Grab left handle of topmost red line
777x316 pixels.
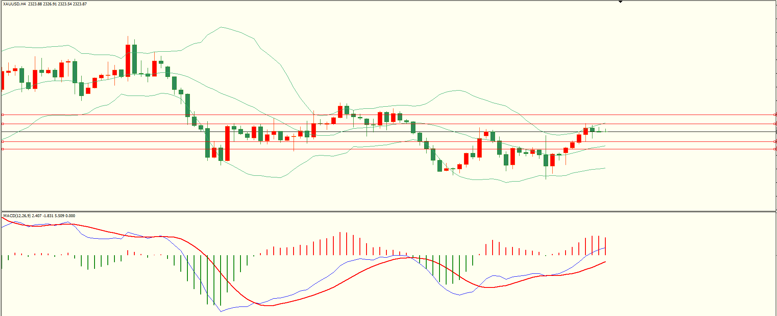pyautogui.click(x=2, y=115)
